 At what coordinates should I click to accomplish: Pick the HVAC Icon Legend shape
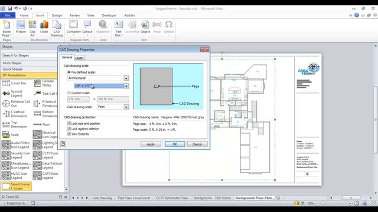point(14,175)
